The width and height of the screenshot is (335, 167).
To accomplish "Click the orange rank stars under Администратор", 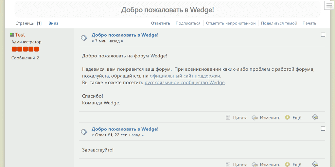I will pos(25,49).
